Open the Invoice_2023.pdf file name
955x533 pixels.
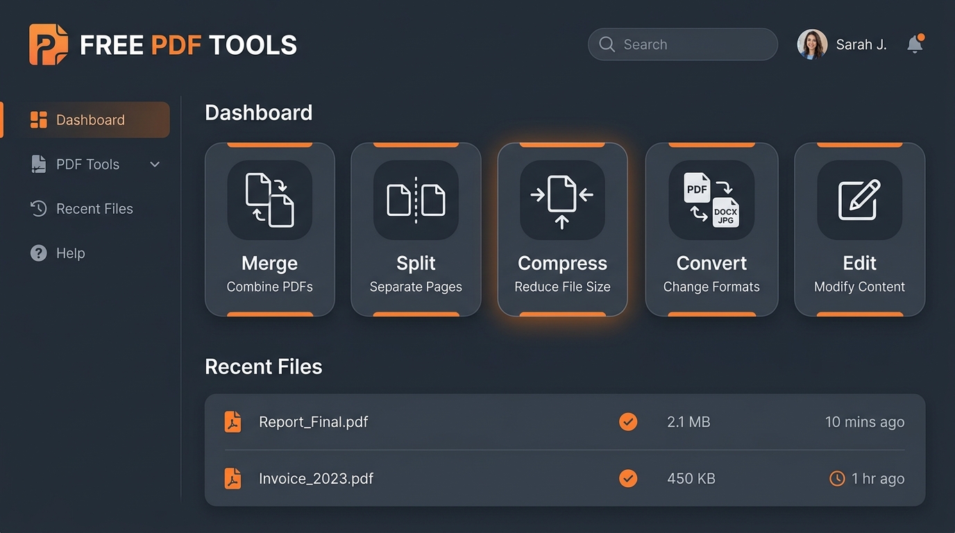(316, 479)
